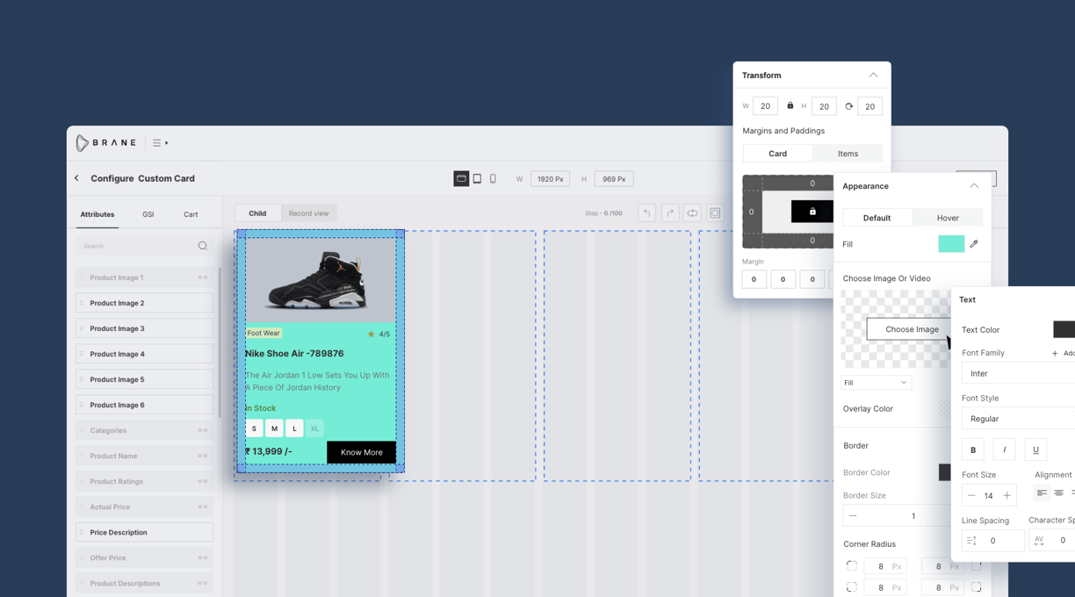Viewport: 1075px width, 597px height.
Task: Select size S on the card
Action: click(254, 428)
